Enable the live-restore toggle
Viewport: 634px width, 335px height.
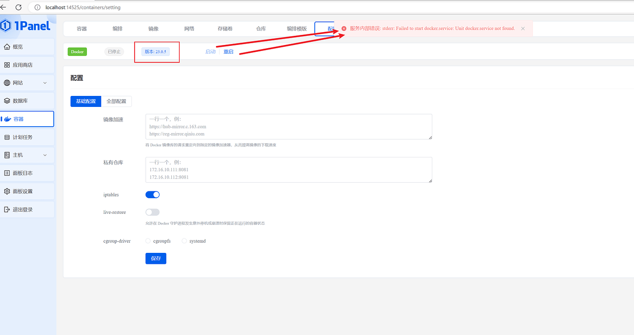(x=152, y=212)
